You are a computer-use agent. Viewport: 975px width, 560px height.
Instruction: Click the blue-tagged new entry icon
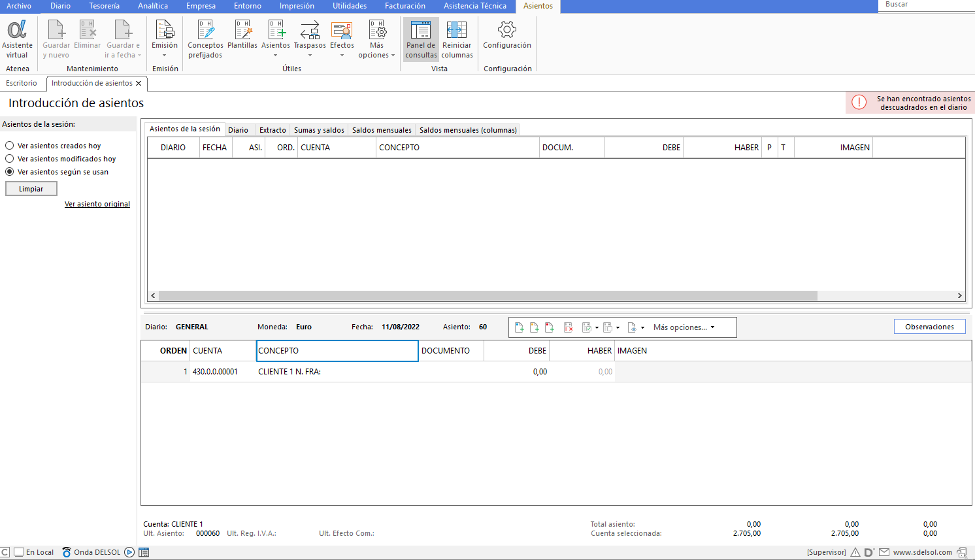pyautogui.click(x=520, y=327)
